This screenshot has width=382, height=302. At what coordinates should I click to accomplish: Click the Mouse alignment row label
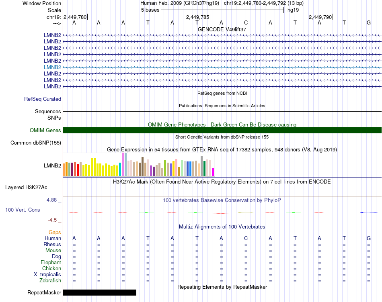pyautogui.click(x=53, y=251)
